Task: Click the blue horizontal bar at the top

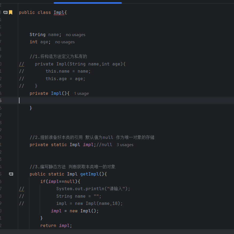Action: 88,3
